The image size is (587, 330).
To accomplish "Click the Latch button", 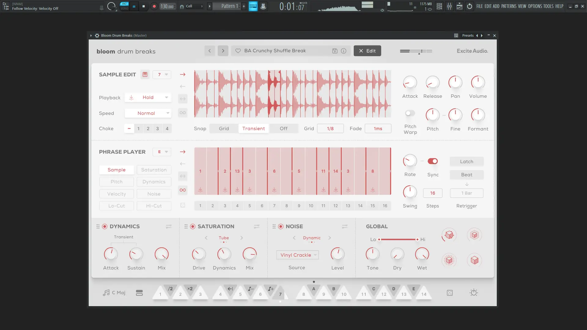I will (467, 162).
